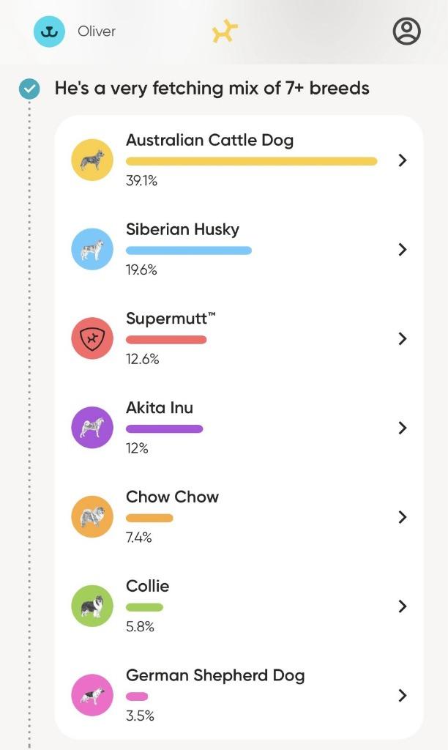This screenshot has width=448, height=750.
Task: Open the user account profile icon
Action: pyautogui.click(x=406, y=31)
